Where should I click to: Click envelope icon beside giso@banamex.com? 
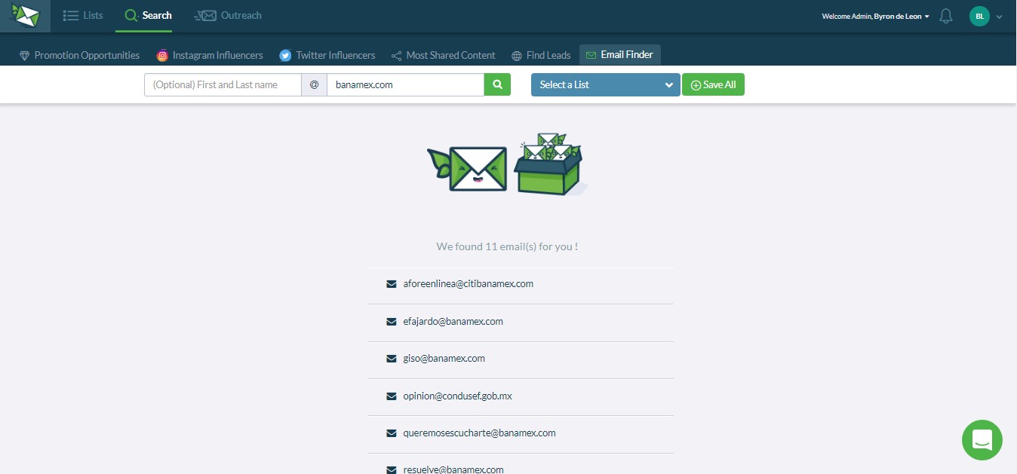pyautogui.click(x=391, y=359)
